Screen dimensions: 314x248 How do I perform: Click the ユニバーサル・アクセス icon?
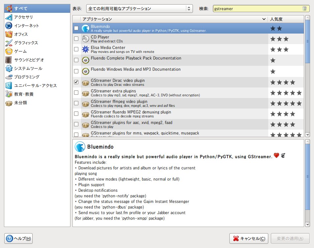[x=9, y=86]
